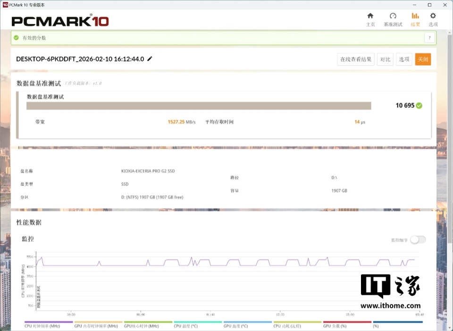Select the CPU 时钟频率 (MHz) legend
The height and width of the screenshot is (331, 453).
pos(49,324)
